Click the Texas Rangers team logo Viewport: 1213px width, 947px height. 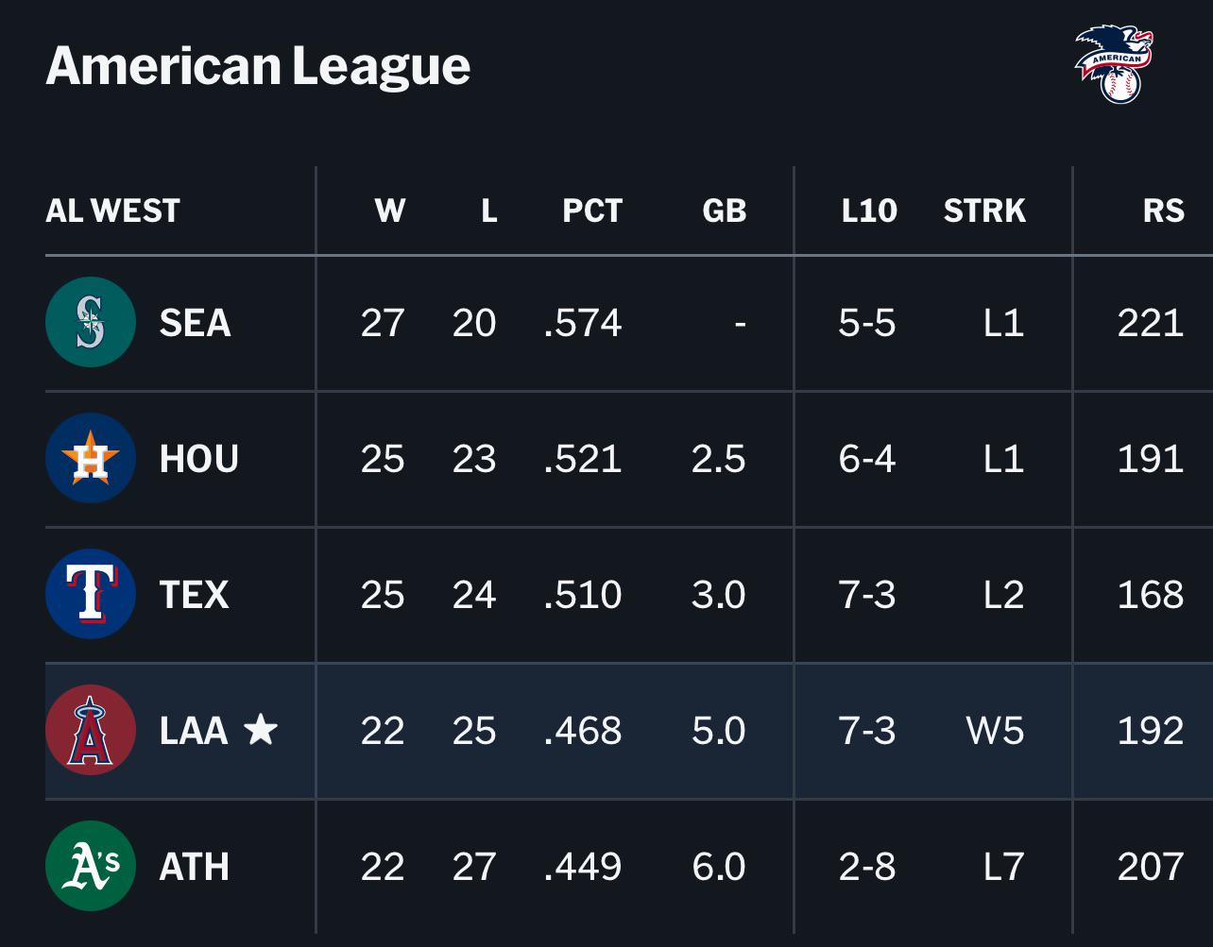coord(91,594)
